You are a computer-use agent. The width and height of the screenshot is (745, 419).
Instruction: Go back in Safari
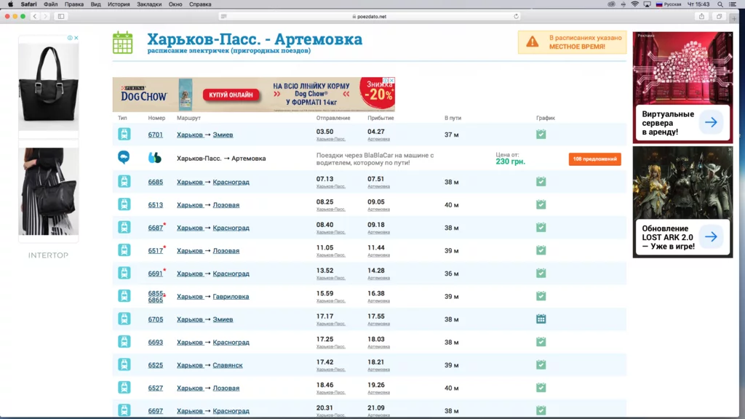[35, 16]
